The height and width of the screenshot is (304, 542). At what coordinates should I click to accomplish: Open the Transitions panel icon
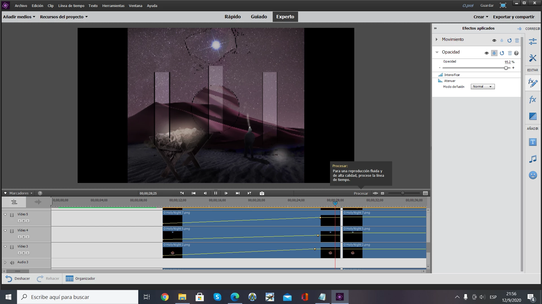(533, 116)
